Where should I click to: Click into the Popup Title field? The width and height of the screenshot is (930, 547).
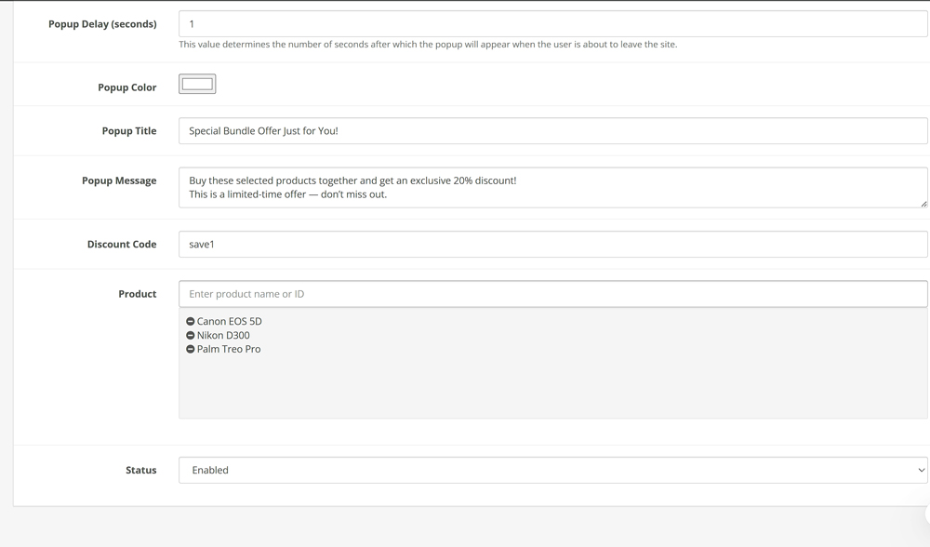[x=552, y=131]
